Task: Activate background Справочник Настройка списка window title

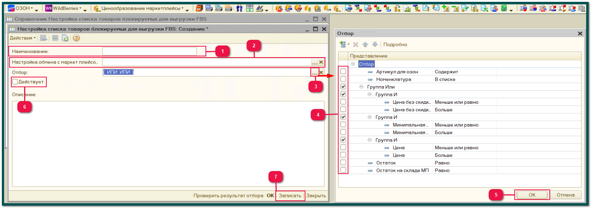Action: (x=110, y=19)
